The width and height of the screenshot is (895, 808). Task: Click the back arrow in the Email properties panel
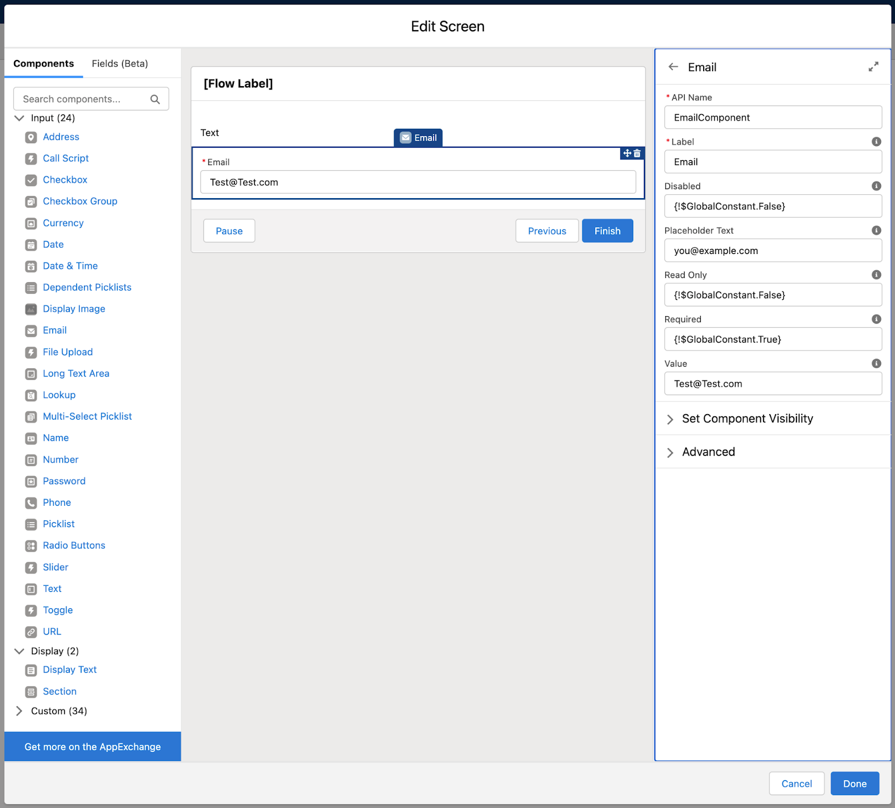pos(673,67)
